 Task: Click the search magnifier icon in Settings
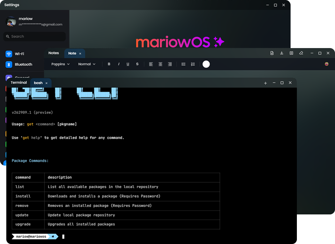pos(8,37)
